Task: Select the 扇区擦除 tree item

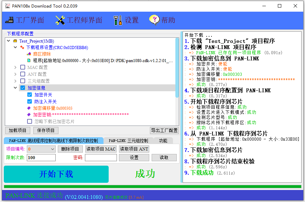Action: 42,54
